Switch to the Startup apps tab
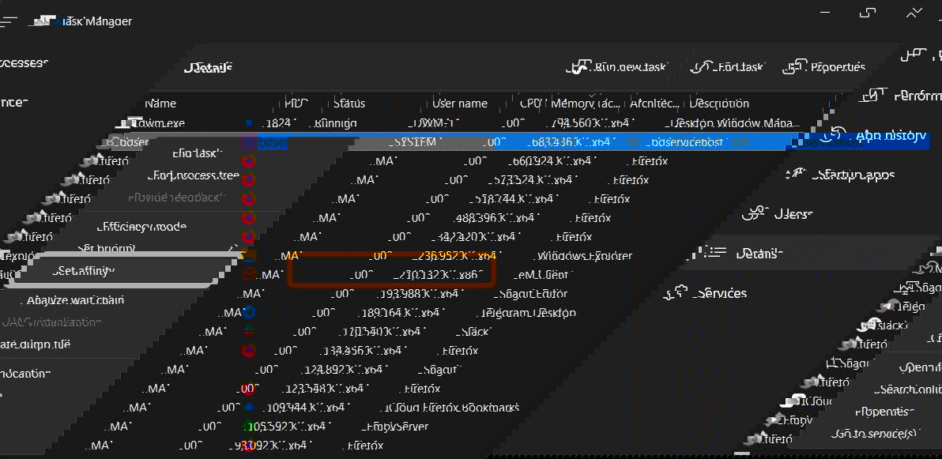This screenshot has width=942, height=459. tap(853, 175)
